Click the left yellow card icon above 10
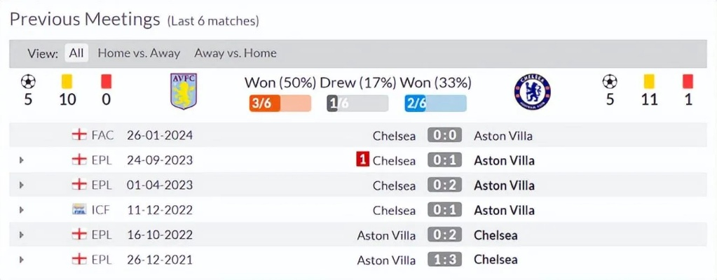Image resolution: width=717 pixels, height=280 pixels. click(67, 81)
